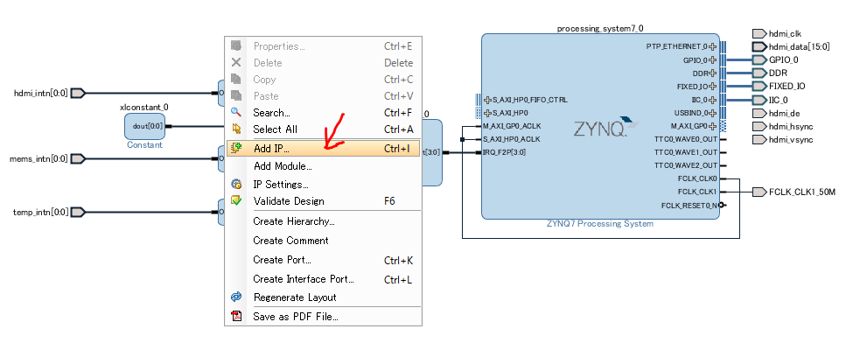853x343 pixels.
Task: Click the ZYNQ7 Processing System label
Action: pos(600,224)
